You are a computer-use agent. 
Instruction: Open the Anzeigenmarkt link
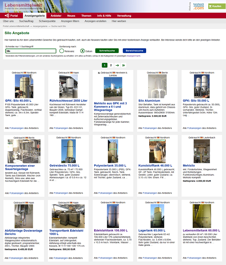pos(133,56)
